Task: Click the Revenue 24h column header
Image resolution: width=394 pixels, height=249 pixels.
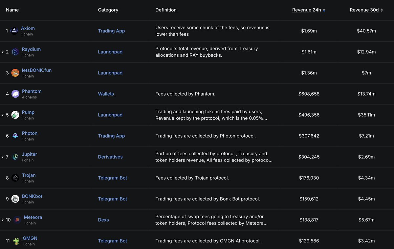Action: click(307, 10)
